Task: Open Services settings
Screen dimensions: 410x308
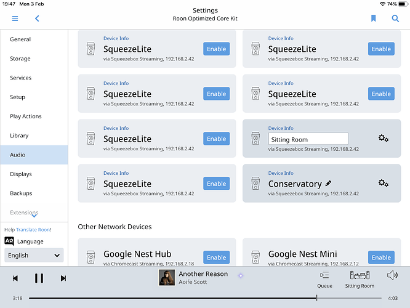Action: 34,78
